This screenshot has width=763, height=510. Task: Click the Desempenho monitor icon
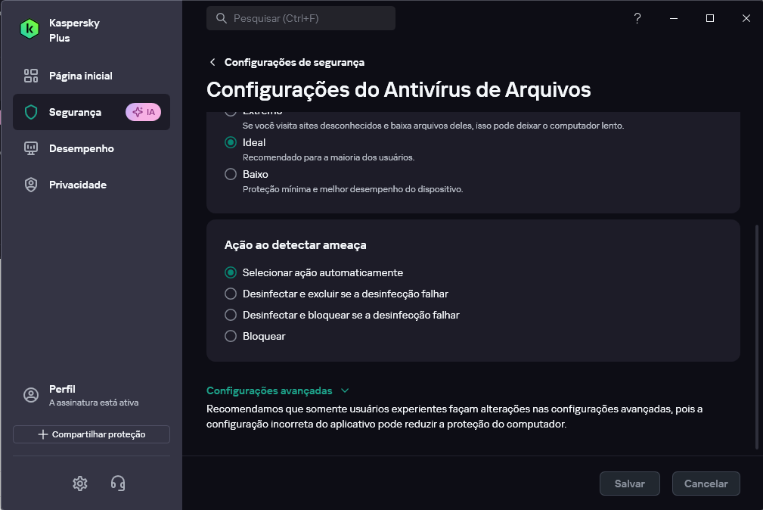point(31,148)
